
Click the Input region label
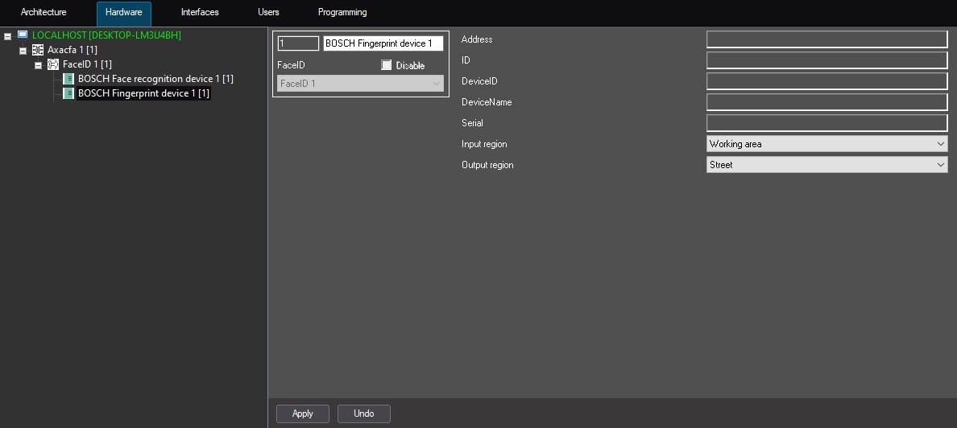coord(484,144)
